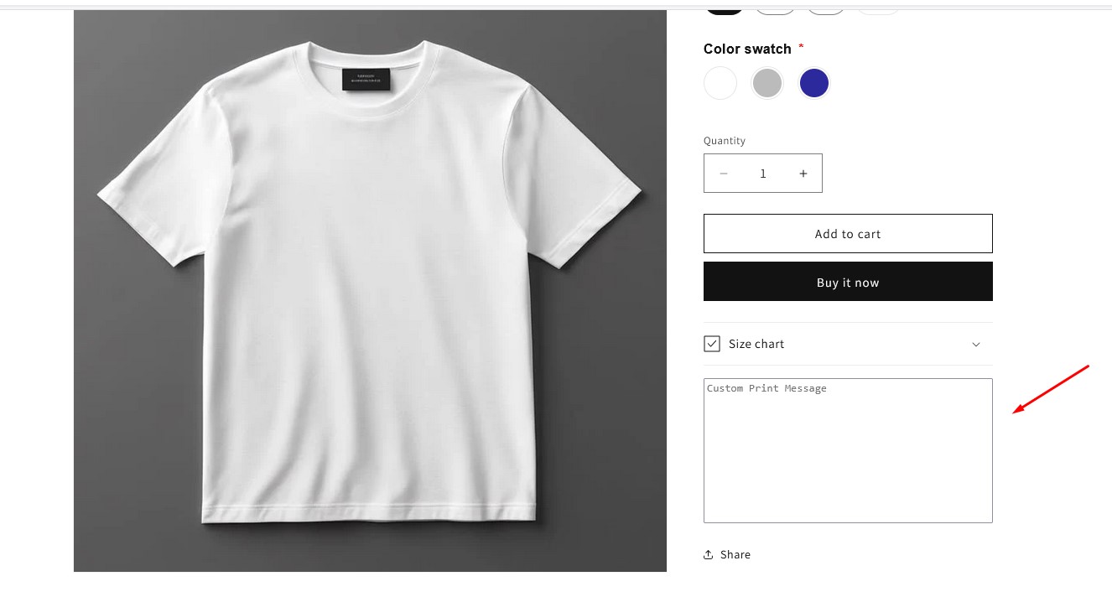Click the Custom Print Message text area

coord(847,450)
